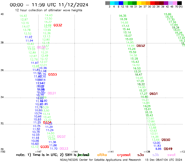Click the wave height value 12.97

pos(24,19)
